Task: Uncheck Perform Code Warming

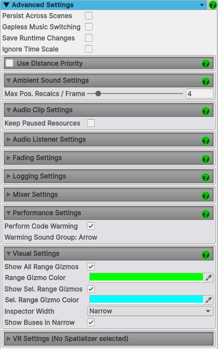Action: [x=91, y=226]
